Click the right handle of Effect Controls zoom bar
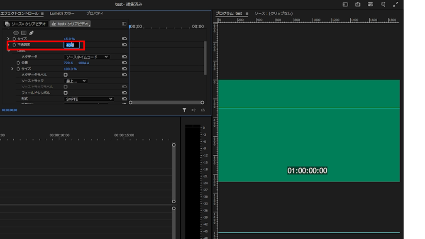 (202, 102)
